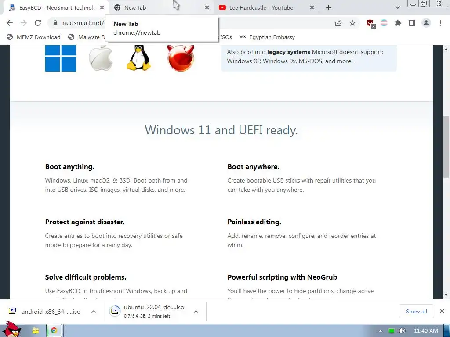Click the vertical scrollbar thumb

[x=446, y=147]
